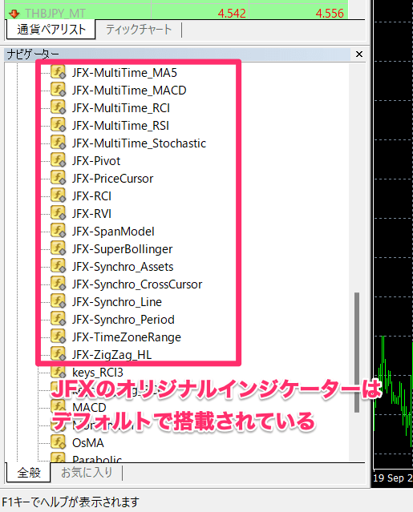Click the JFX-Synchro_Assets indicator icon
This screenshot has height=512, width=413.
point(59,266)
